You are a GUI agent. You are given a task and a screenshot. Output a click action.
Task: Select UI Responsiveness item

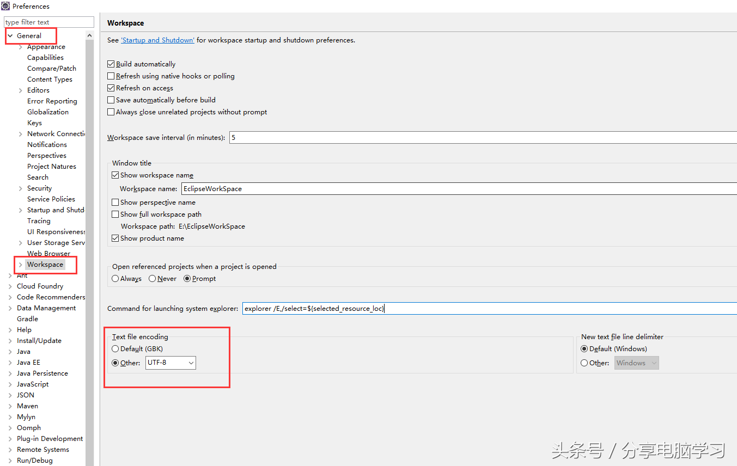pyautogui.click(x=56, y=232)
